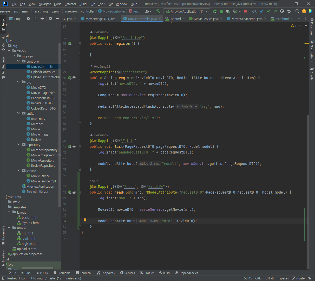Hide the Project tool window
The width and height of the screenshot is (315, 281).
57,18
